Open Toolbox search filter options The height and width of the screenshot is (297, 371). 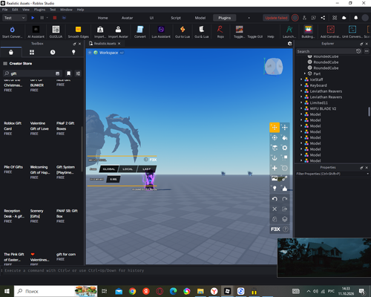pos(78,74)
